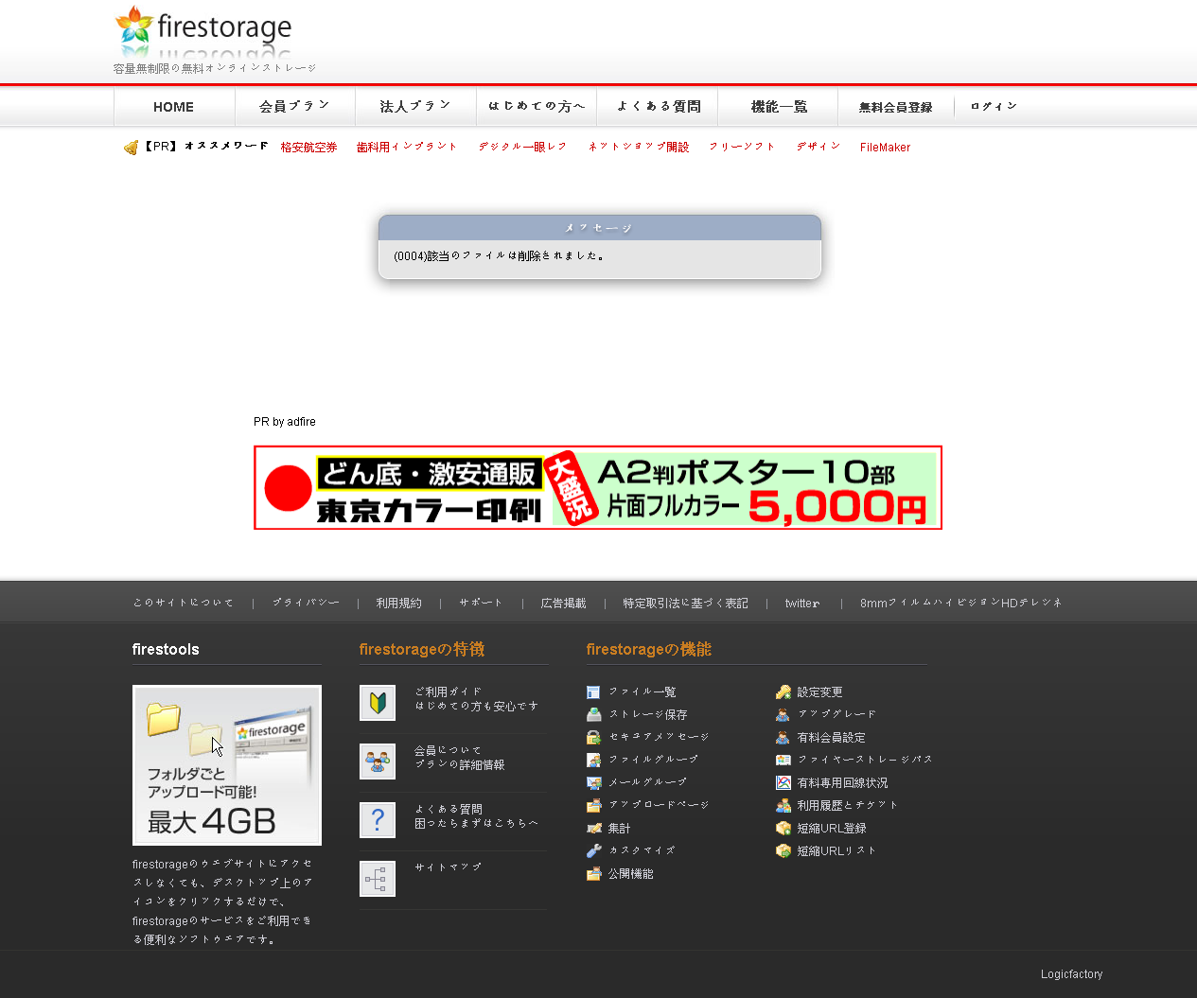The image size is (1197, 998).
Task: Click the アップロードページ folder icon
Action: coord(593,806)
